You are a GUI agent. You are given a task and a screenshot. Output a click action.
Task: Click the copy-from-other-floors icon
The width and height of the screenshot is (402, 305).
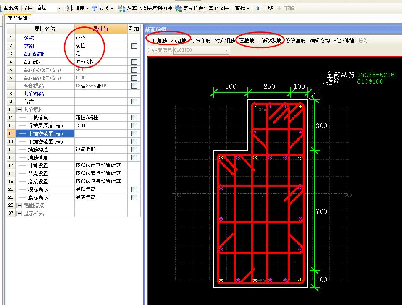(x=122, y=8)
